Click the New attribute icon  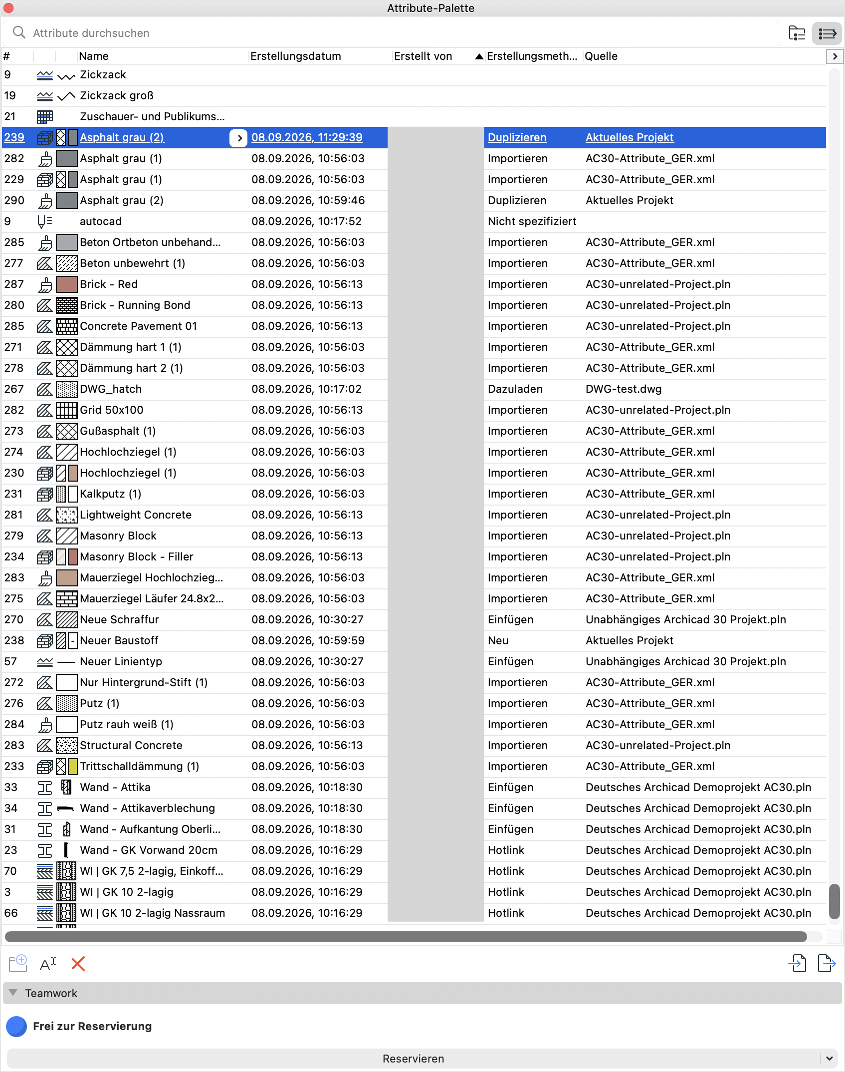coord(18,963)
